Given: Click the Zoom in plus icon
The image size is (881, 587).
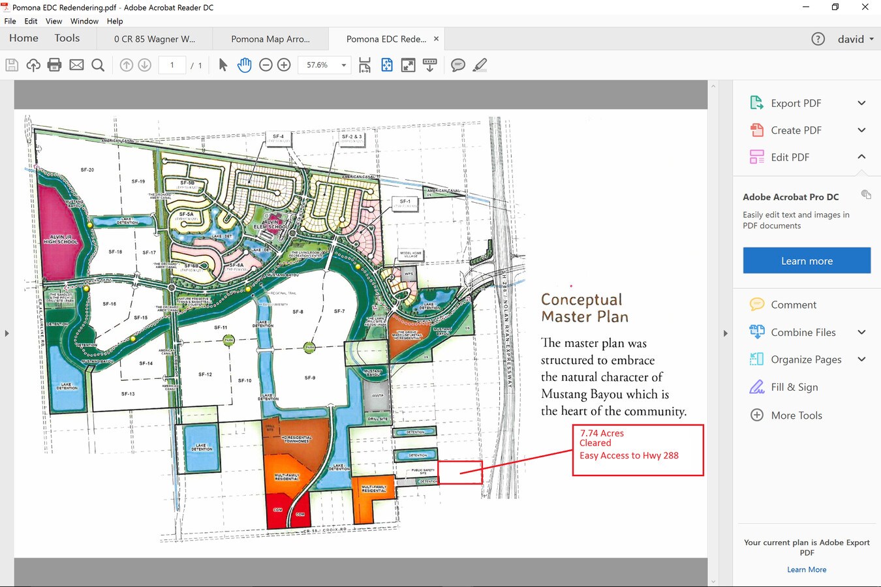Looking at the screenshot, I should click(x=284, y=65).
